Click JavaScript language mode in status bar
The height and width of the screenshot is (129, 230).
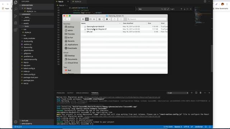click(x=199, y=127)
